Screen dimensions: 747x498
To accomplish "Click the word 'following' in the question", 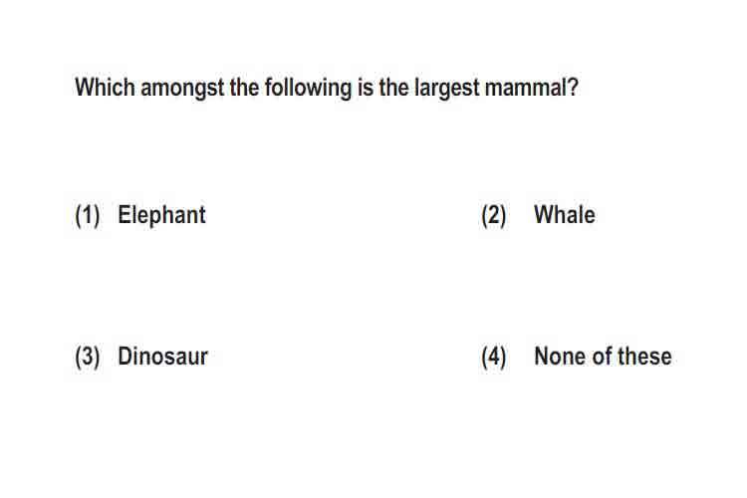I will (x=308, y=89).
